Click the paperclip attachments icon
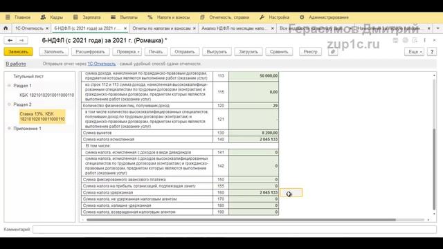 (333, 52)
